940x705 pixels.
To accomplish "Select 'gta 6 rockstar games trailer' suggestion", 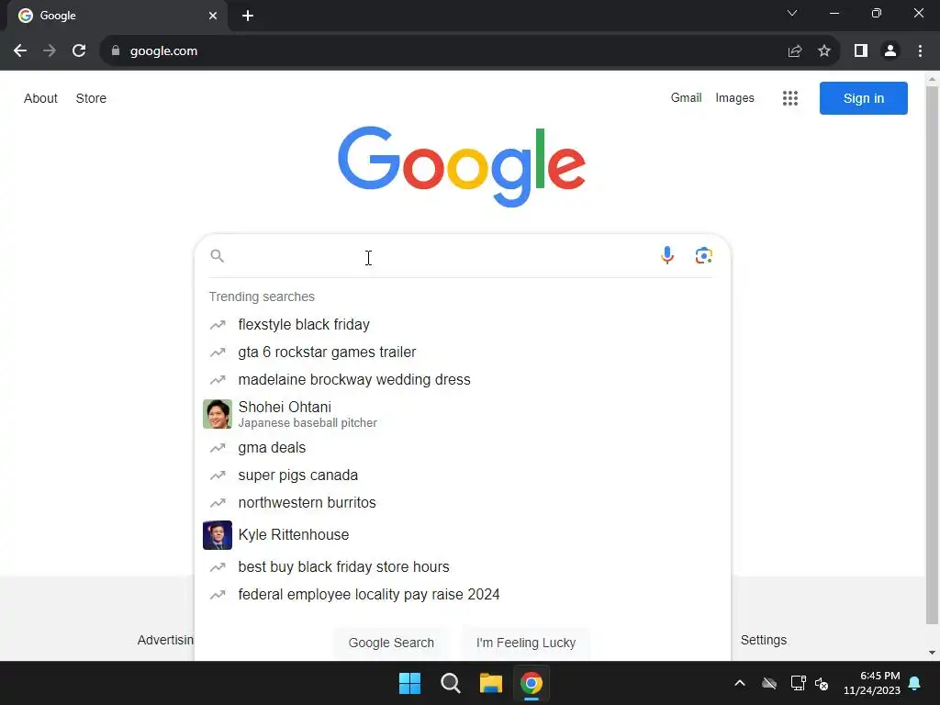I will [463, 352].
